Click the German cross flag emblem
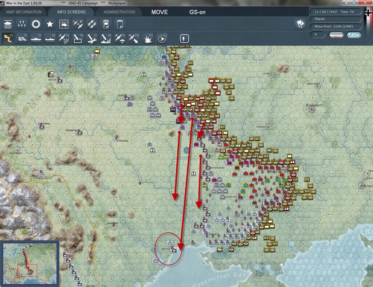The width and height of the screenshot is (373, 287). (x=368, y=13)
